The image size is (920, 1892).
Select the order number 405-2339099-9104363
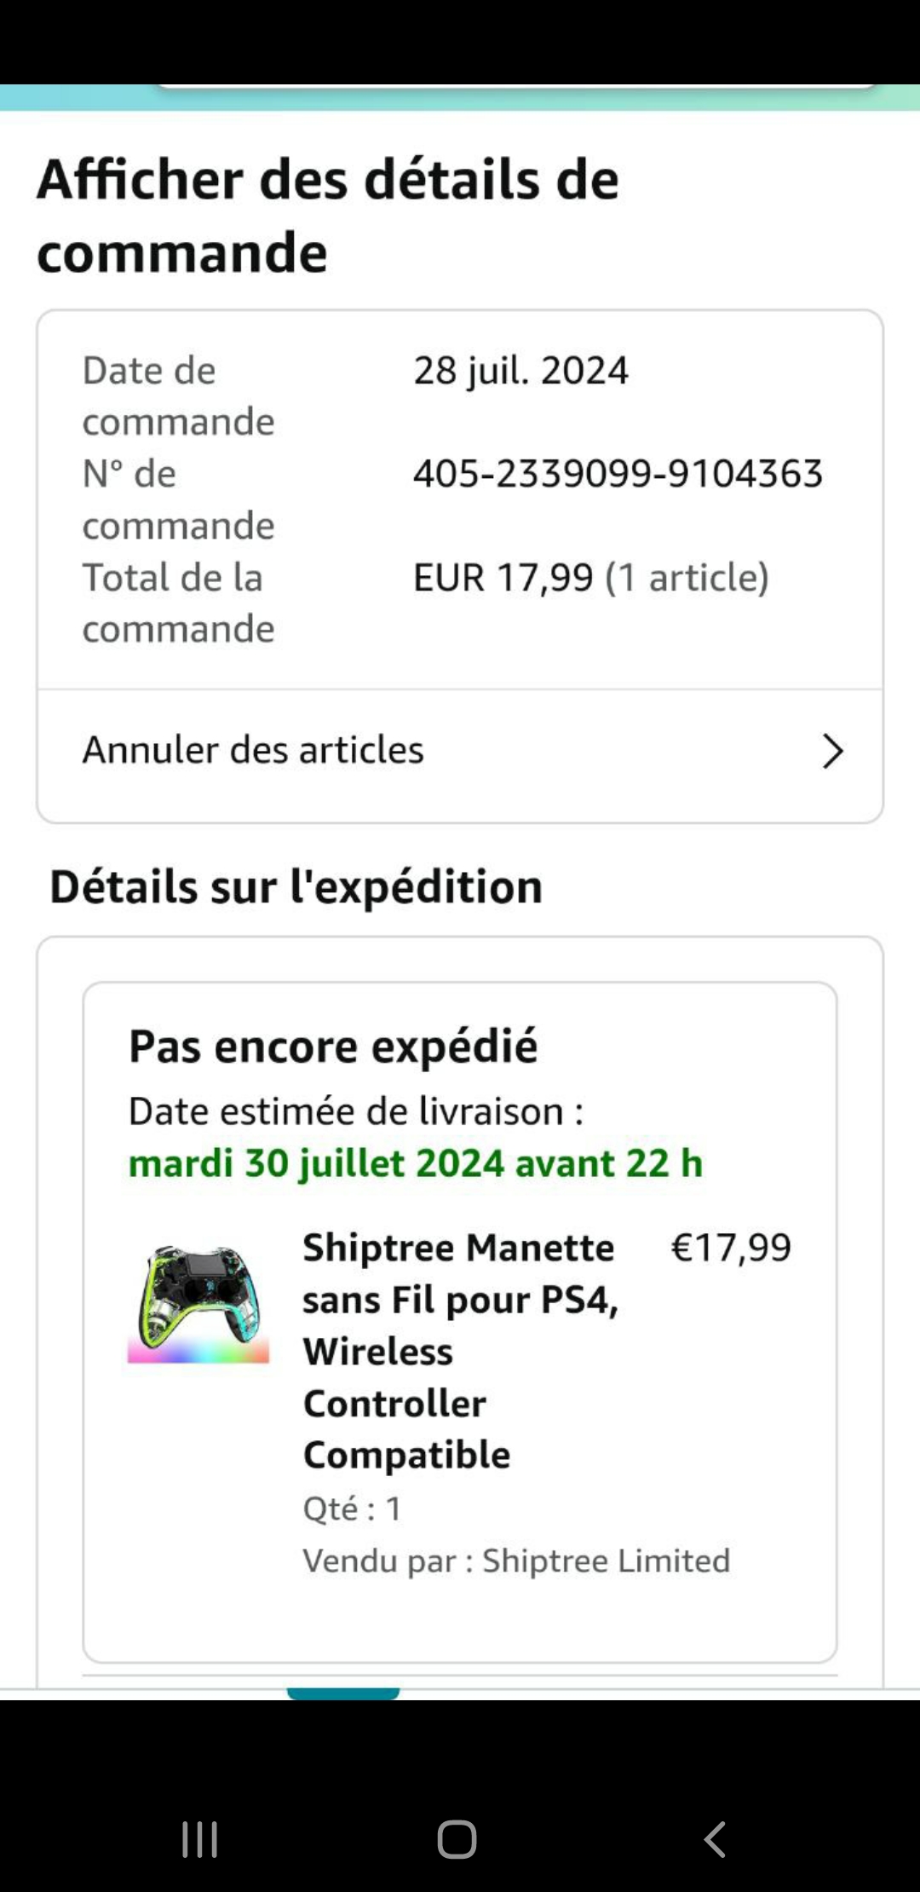618,474
